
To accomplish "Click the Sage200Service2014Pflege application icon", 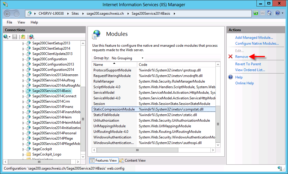I will point(29,138).
